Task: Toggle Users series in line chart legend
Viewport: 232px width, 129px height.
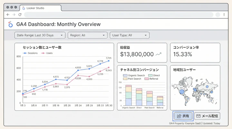Action: coord(47,53)
